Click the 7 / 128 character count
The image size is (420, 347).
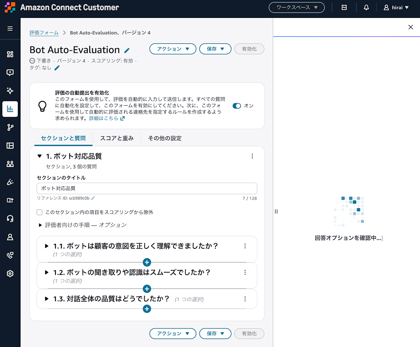click(250, 198)
